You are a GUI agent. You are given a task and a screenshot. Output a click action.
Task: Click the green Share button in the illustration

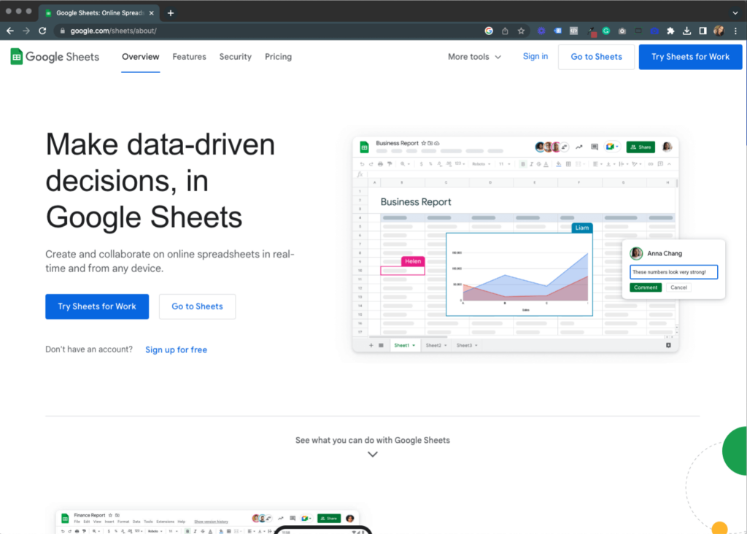[x=640, y=147]
